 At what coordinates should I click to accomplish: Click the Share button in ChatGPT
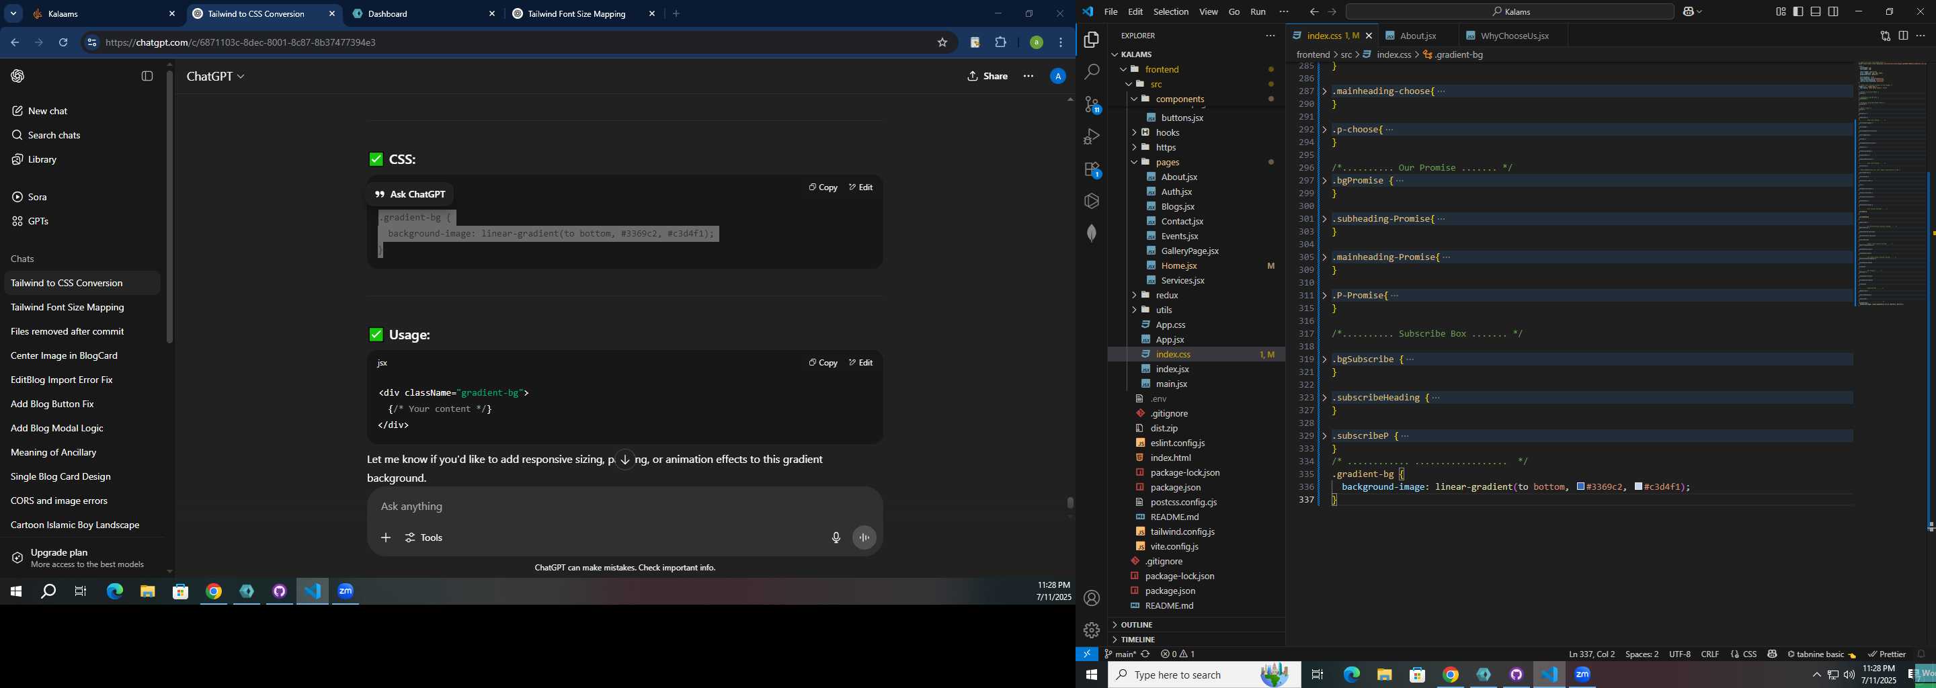pyautogui.click(x=987, y=76)
